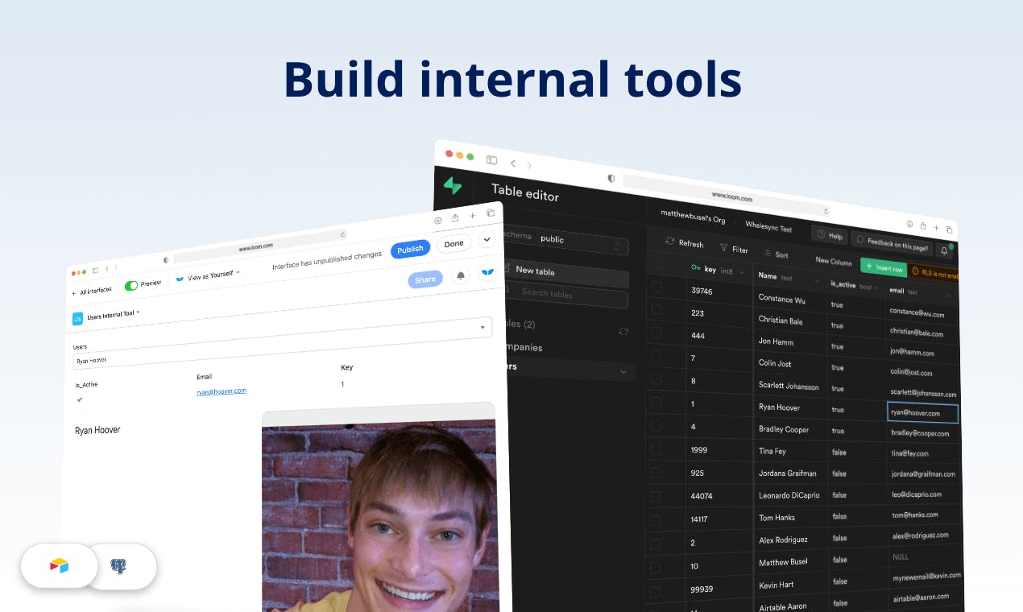The height and width of the screenshot is (612, 1023).
Task: Click the Share button in Airtable window
Action: (425, 279)
